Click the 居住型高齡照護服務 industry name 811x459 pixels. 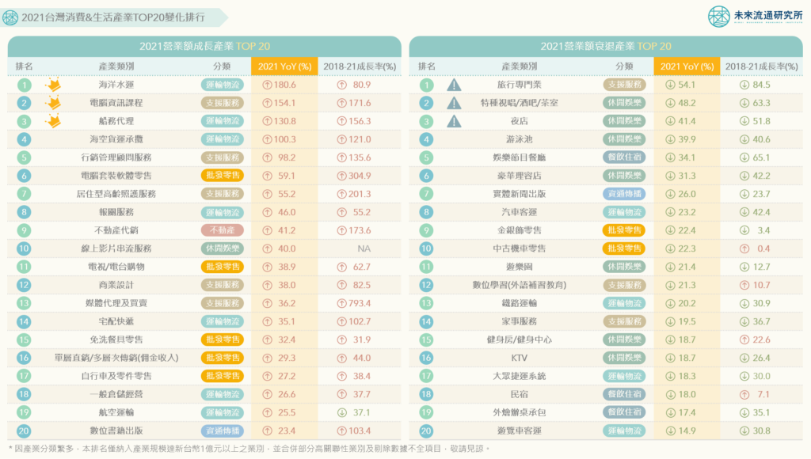(116, 194)
